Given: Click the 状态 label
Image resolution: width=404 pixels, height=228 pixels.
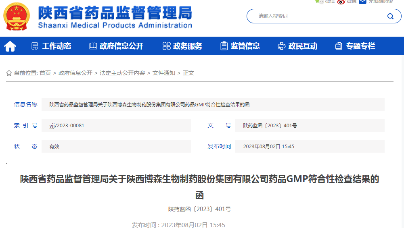Looking at the screenshot, I should point(26,147).
